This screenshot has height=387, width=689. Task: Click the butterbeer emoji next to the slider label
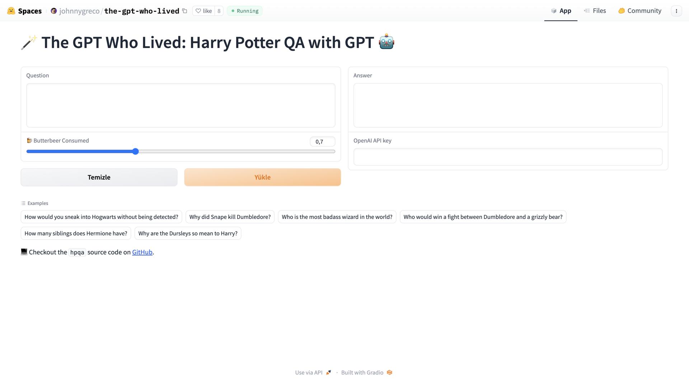[x=30, y=140]
